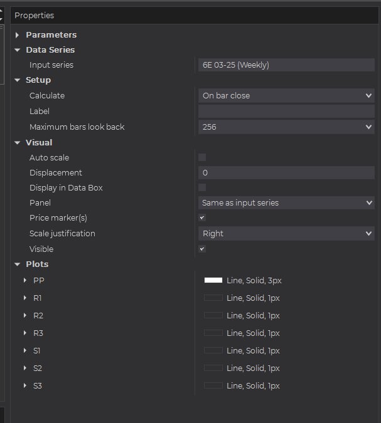The width and height of the screenshot is (381, 423).
Task: Untick the Visible checkbox
Action: [202, 249]
